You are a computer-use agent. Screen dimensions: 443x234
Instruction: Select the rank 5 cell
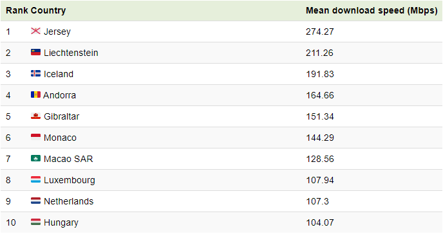[8, 116]
